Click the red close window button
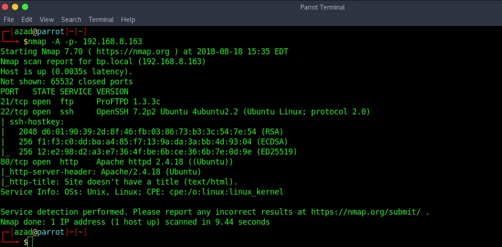 [x=5, y=7]
